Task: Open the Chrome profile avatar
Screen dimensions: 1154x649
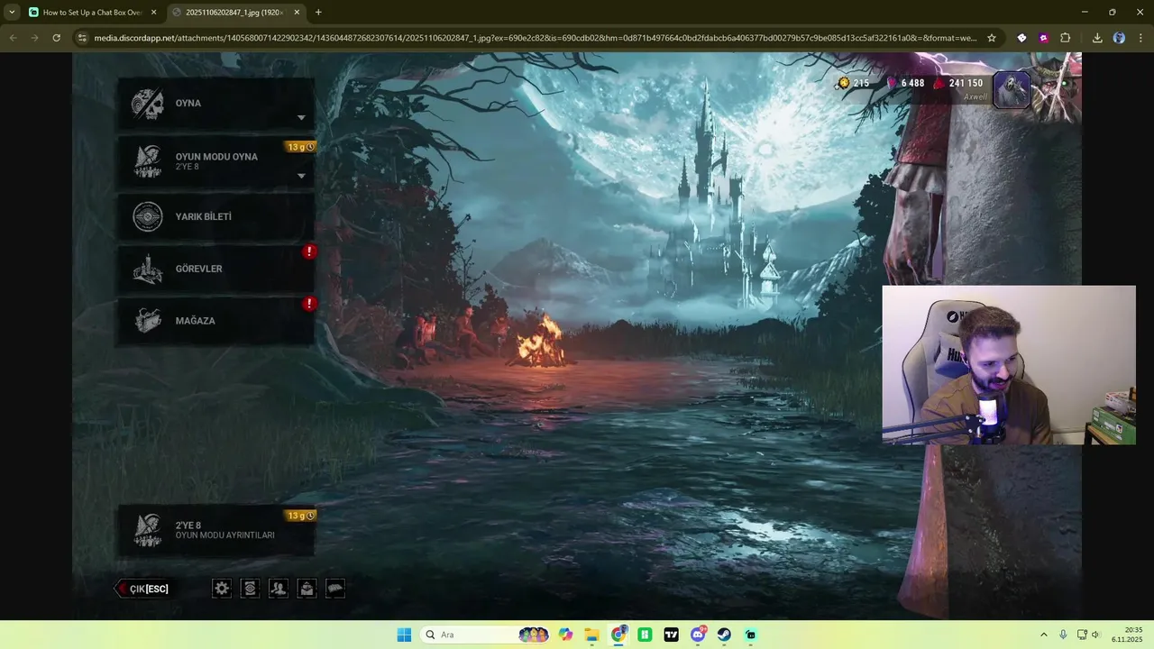Action: pos(1119,38)
